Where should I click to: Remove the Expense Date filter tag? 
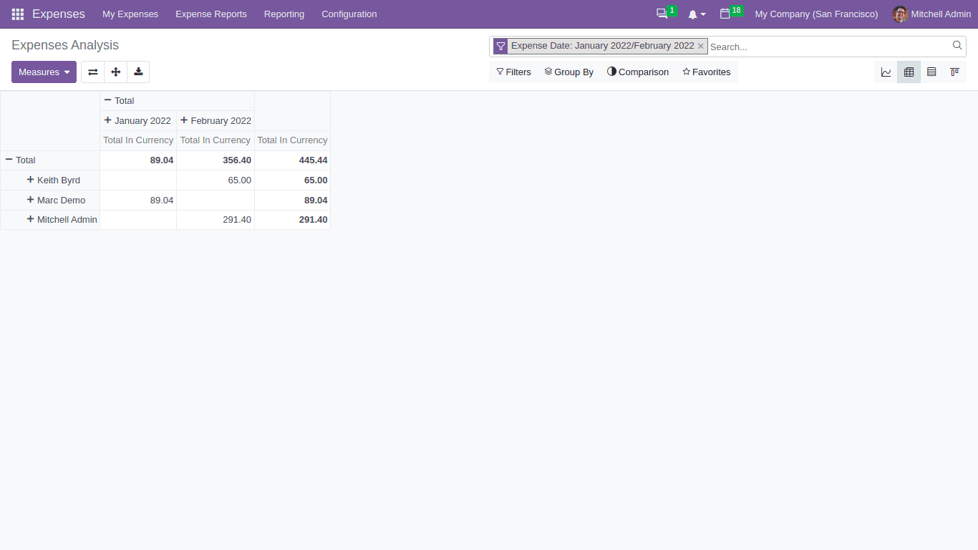click(x=700, y=46)
